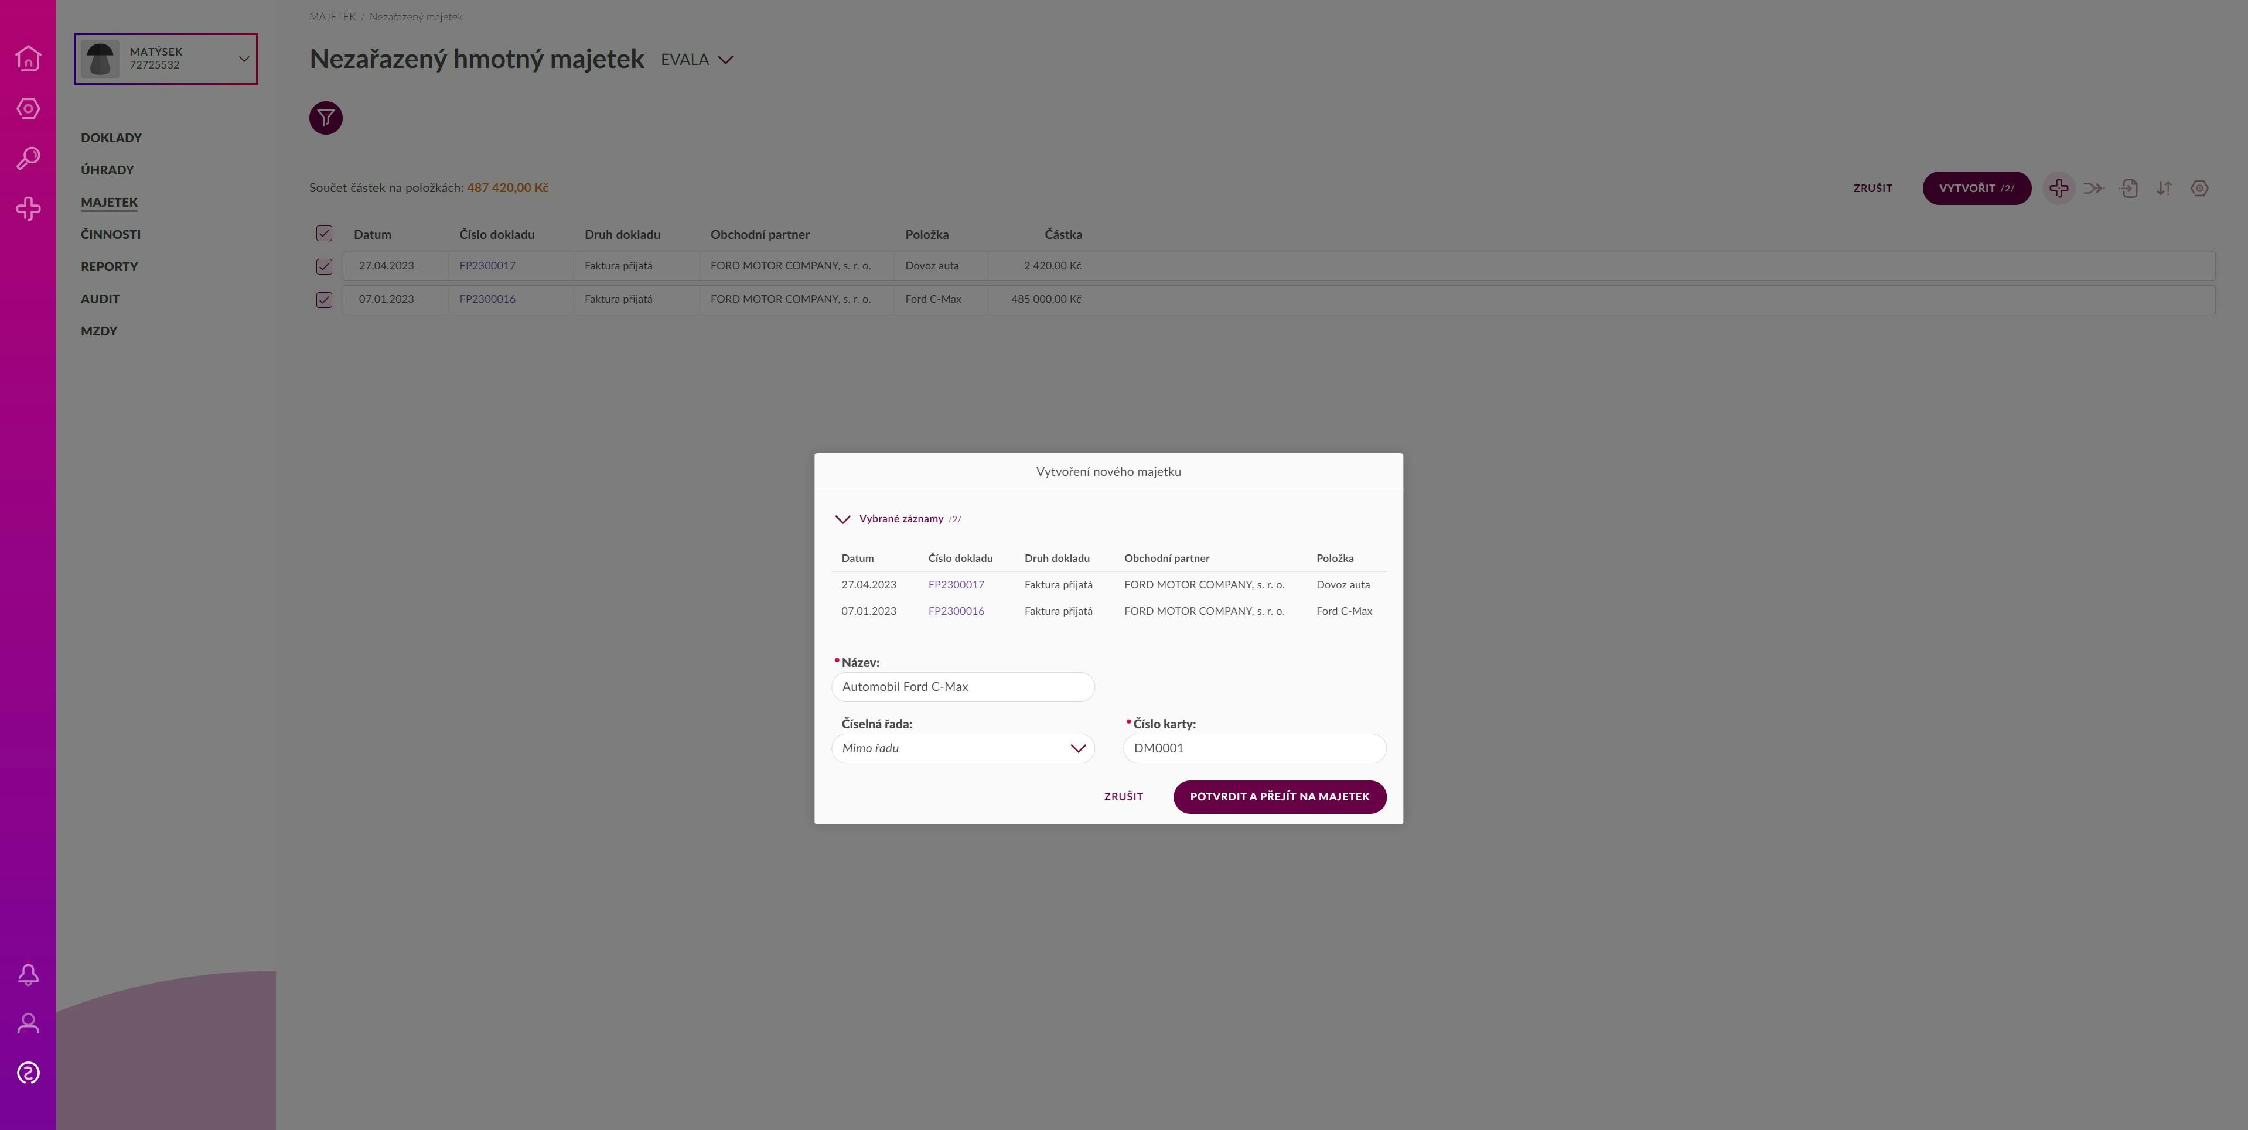This screenshot has width=2248, height=1130.
Task: Click the Obchodní partner column header
Action: (x=760, y=235)
